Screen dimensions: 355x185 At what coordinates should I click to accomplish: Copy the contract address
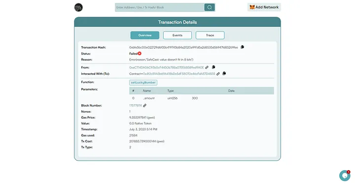pos(224,73)
